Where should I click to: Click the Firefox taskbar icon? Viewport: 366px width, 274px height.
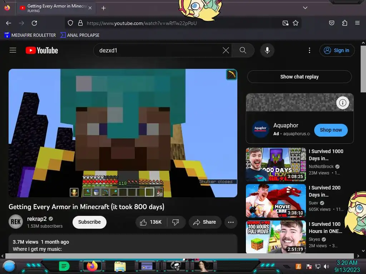click(x=92, y=266)
